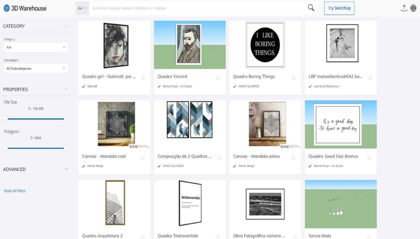
Task: Open the Senza titolo thumbnail
Action: (341, 204)
